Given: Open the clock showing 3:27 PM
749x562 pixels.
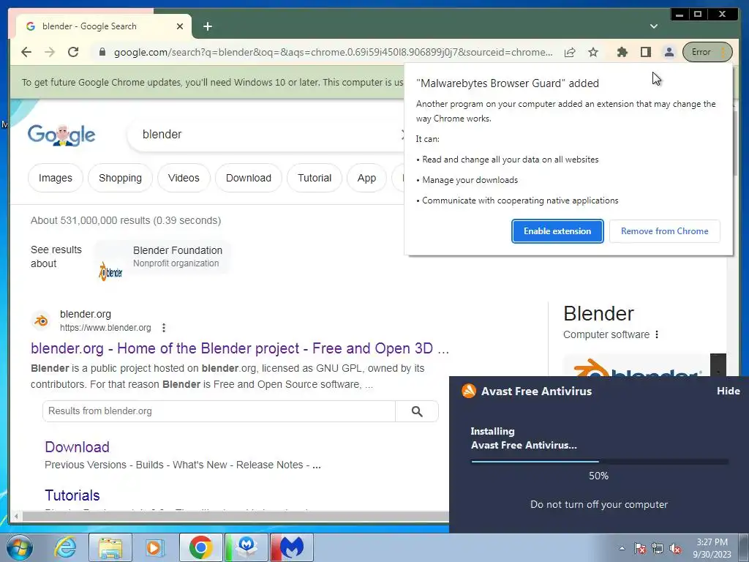Looking at the screenshot, I should coord(712,548).
